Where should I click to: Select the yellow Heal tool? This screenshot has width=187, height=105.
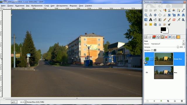coord(150,24)
